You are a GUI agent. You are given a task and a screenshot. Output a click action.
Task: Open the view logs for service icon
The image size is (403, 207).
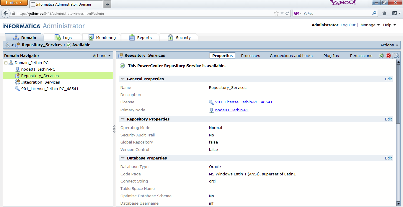click(x=397, y=56)
